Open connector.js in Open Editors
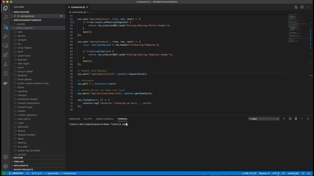314x176 pixels. 27,16
